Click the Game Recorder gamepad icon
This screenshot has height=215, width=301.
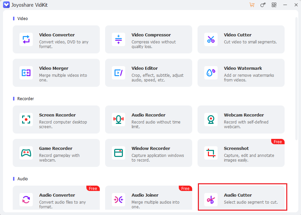coord(26,153)
